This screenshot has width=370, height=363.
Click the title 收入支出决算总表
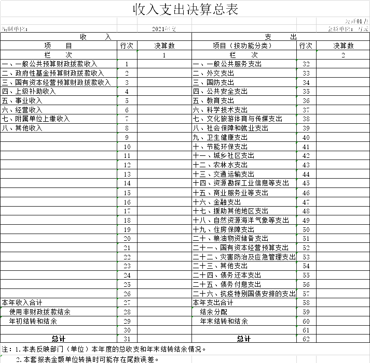click(x=185, y=9)
